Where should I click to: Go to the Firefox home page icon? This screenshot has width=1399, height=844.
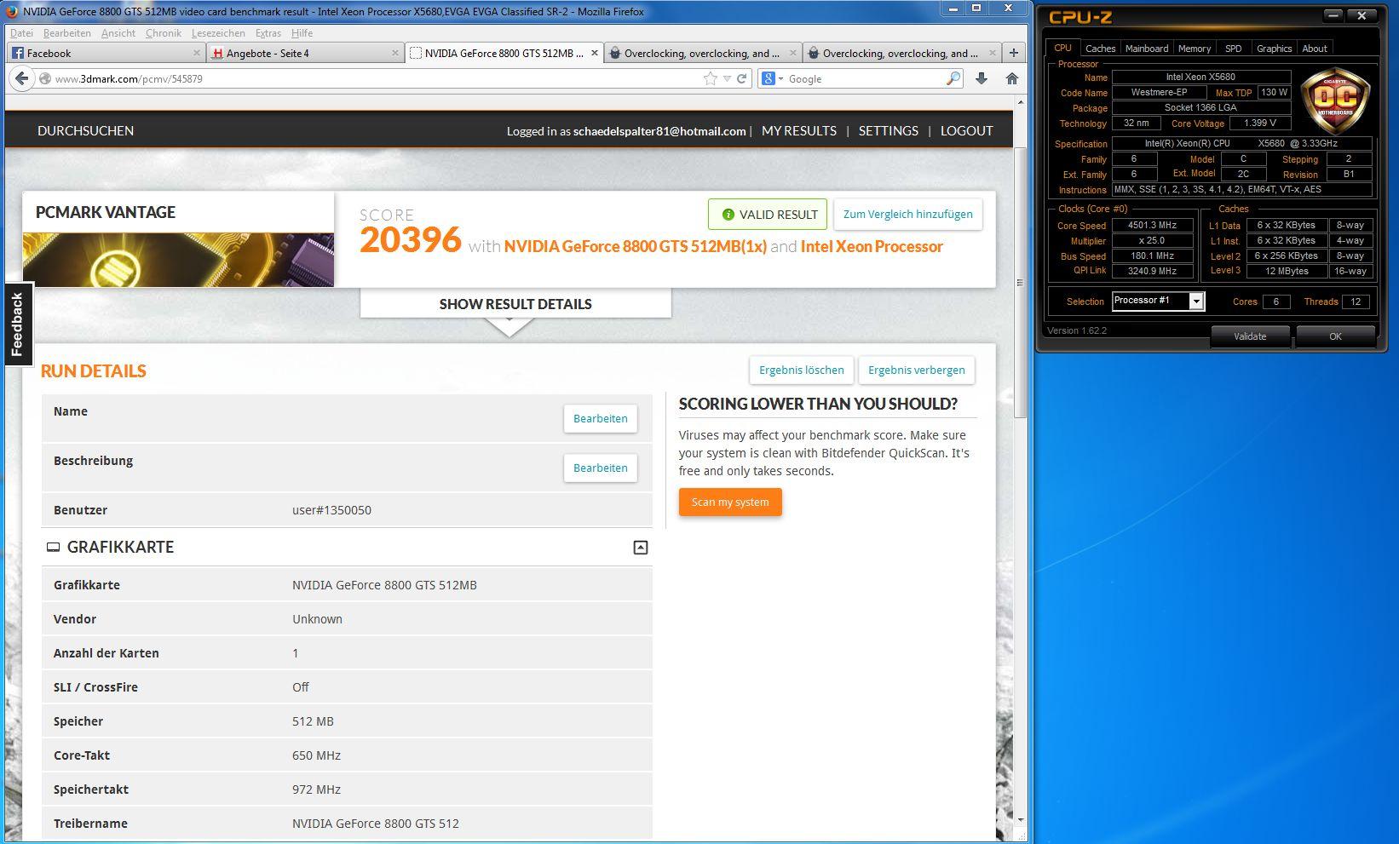[1012, 78]
